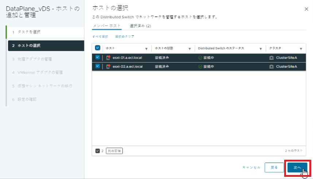Click the 次へ button
313x179 pixels.
296,167
